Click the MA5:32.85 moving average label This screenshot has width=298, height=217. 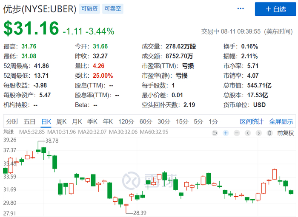32,132
